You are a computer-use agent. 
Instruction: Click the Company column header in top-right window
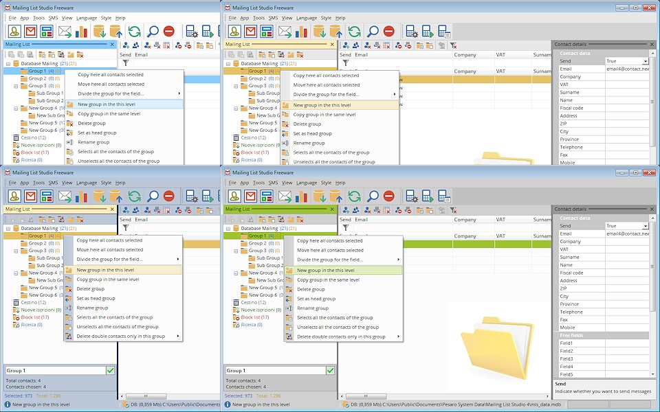tap(474, 55)
